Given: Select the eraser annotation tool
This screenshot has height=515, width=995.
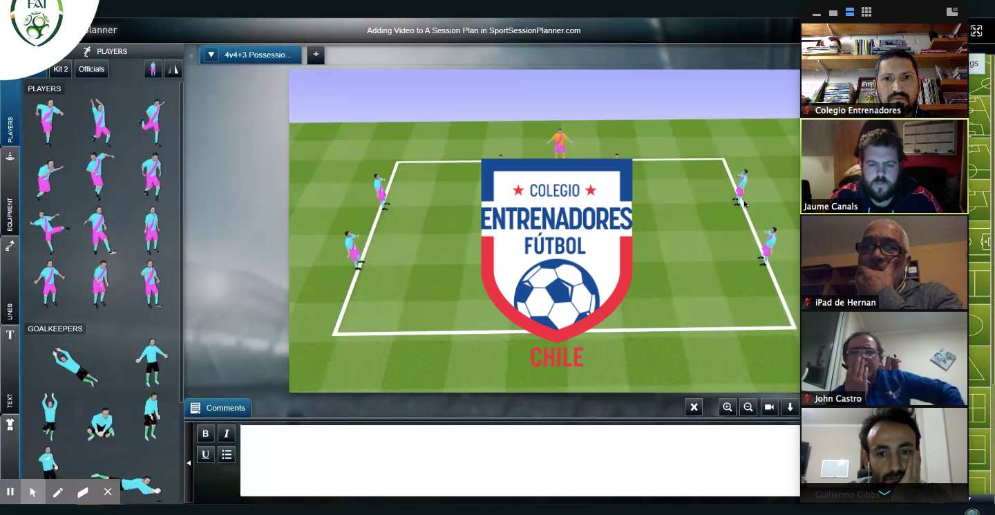Looking at the screenshot, I should [x=83, y=492].
